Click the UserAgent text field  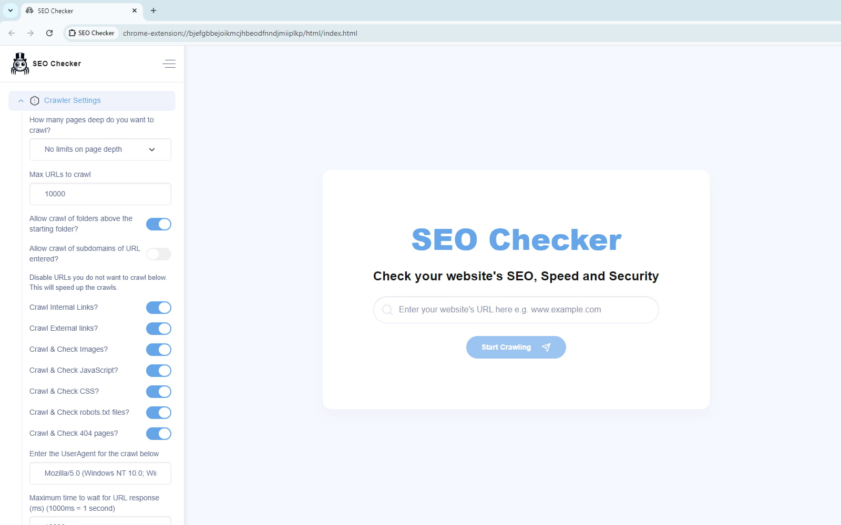pyautogui.click(x=100, y=473)
